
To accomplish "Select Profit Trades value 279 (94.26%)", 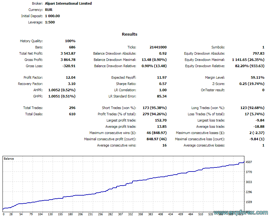I will (154, 114).
